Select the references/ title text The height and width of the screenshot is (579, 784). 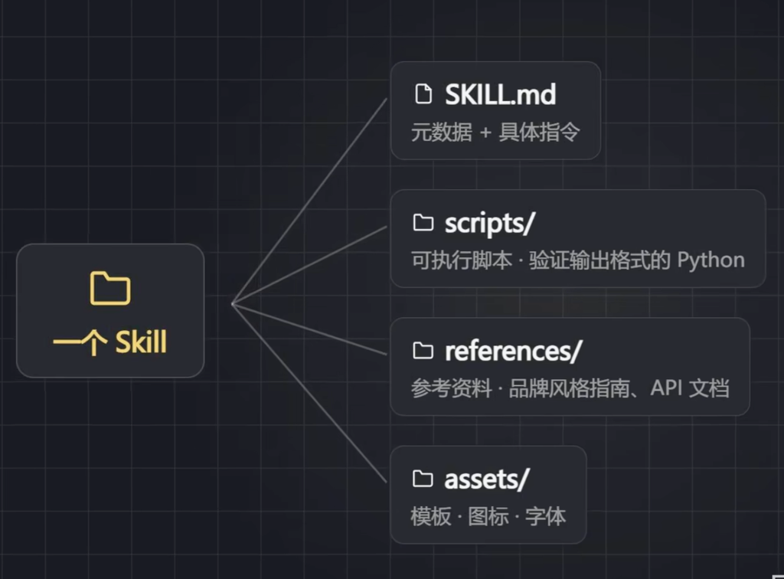514,351
